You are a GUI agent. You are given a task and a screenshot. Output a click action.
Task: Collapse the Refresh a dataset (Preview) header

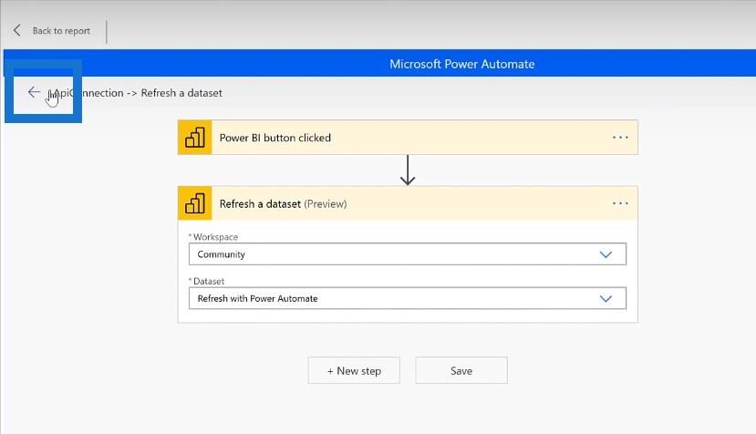click(408, 203)
